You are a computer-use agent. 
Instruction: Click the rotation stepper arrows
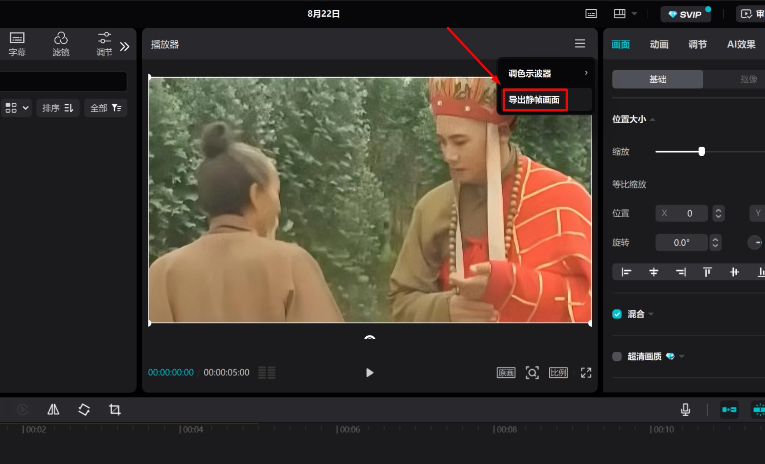click(716, 243)
